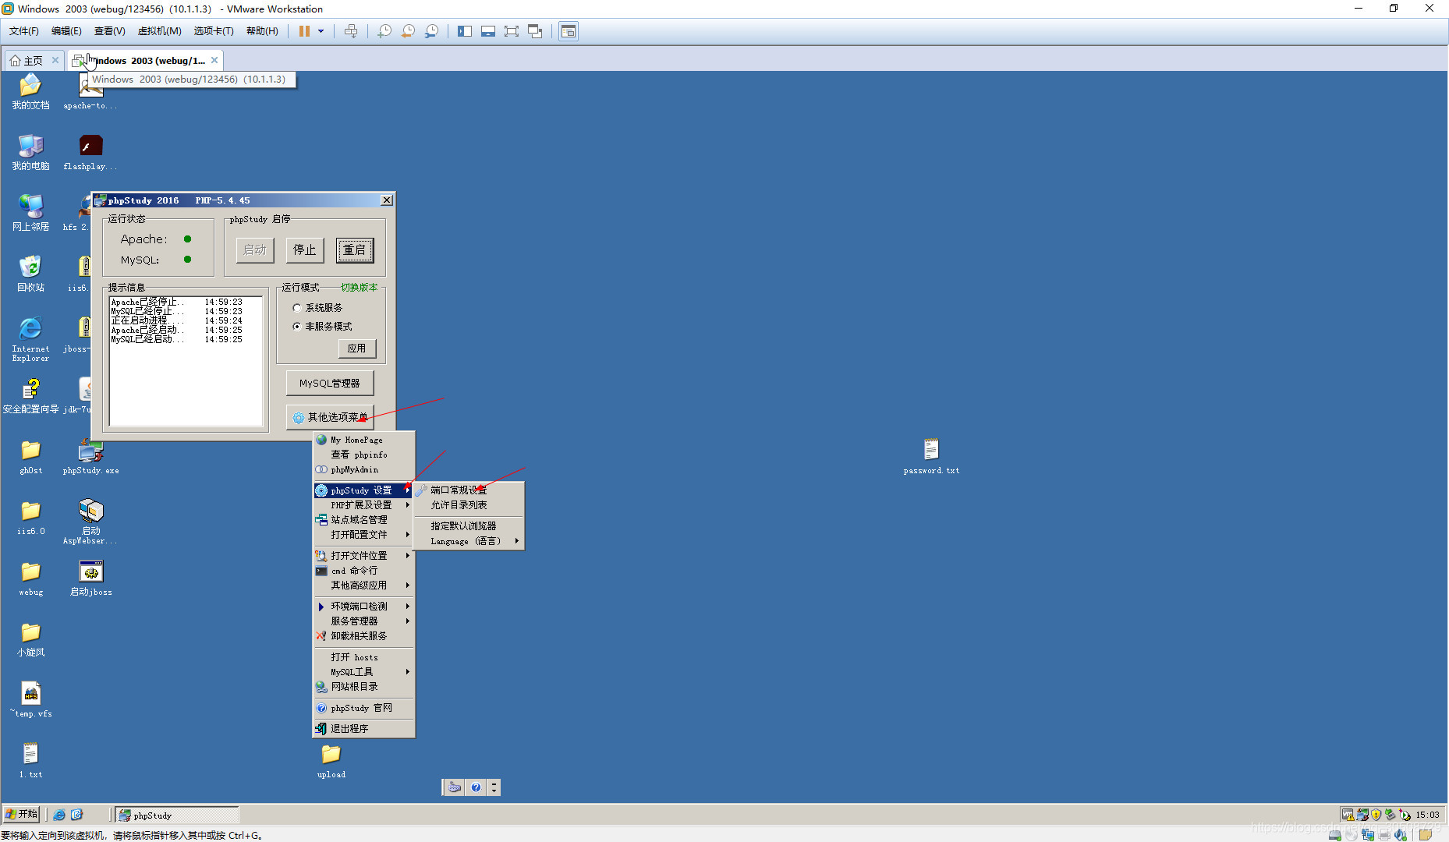The image size is (1449, 842).
Task: Click the 切换版本 link
Action: tap(359, 288)
